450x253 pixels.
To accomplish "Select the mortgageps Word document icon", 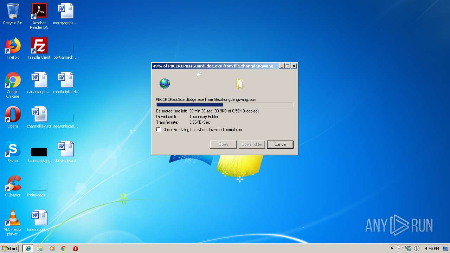I will [x=65, y=14].
